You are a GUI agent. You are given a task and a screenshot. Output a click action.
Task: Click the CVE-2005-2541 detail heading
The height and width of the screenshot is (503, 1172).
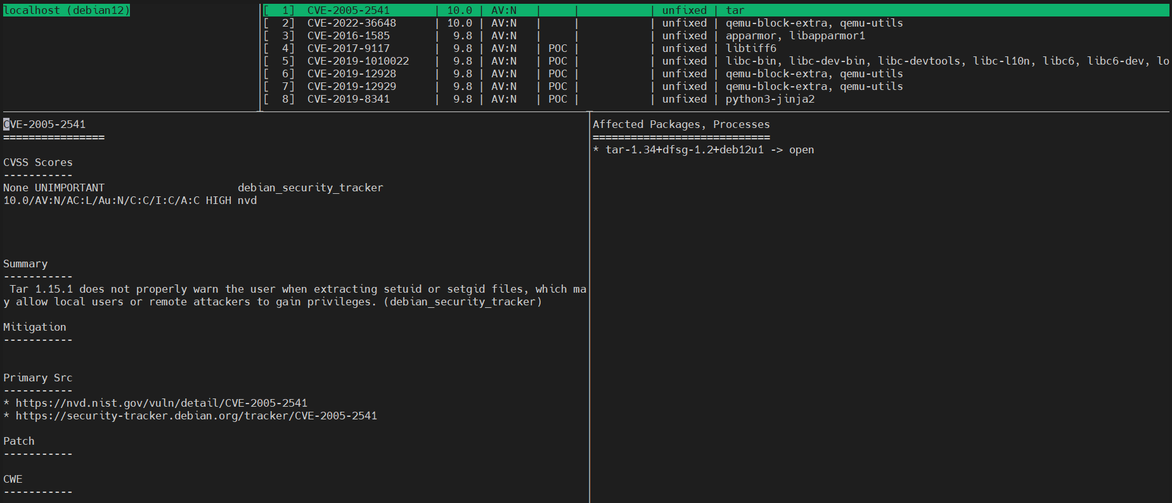pyautogui.click(x=44, y=124)
